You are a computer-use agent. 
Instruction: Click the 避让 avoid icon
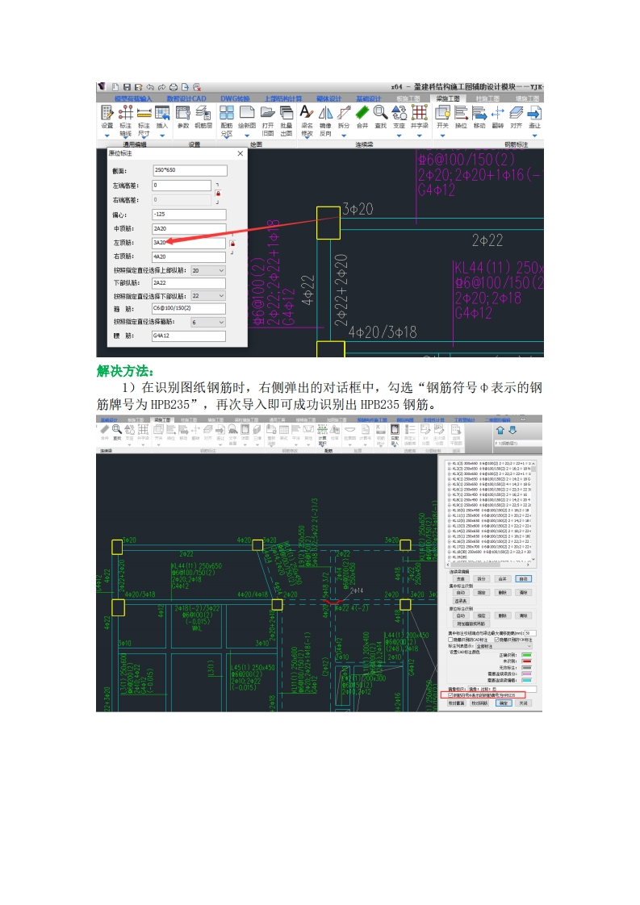point(535,113)
